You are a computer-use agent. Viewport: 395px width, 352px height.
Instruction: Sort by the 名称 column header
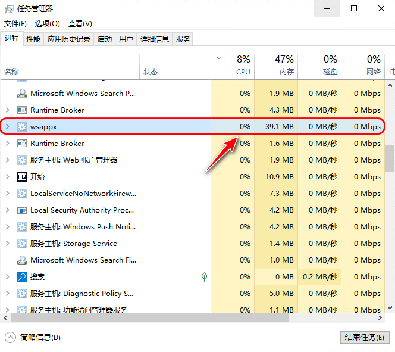pyautogui.click(x=70, y=66)
